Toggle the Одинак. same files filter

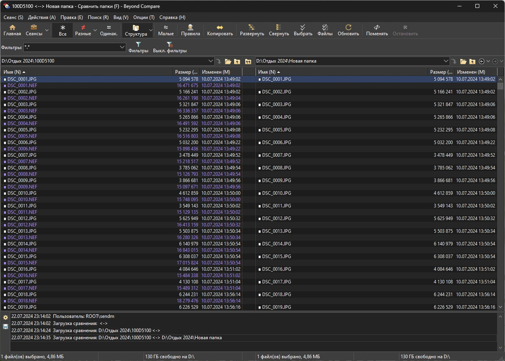pyautogui.click(x=109, y=30)
